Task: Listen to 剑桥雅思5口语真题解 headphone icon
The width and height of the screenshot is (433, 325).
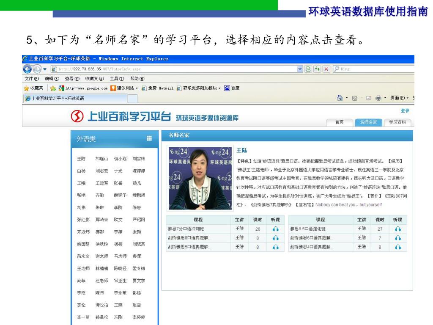Action: click(x=275, y=247)
